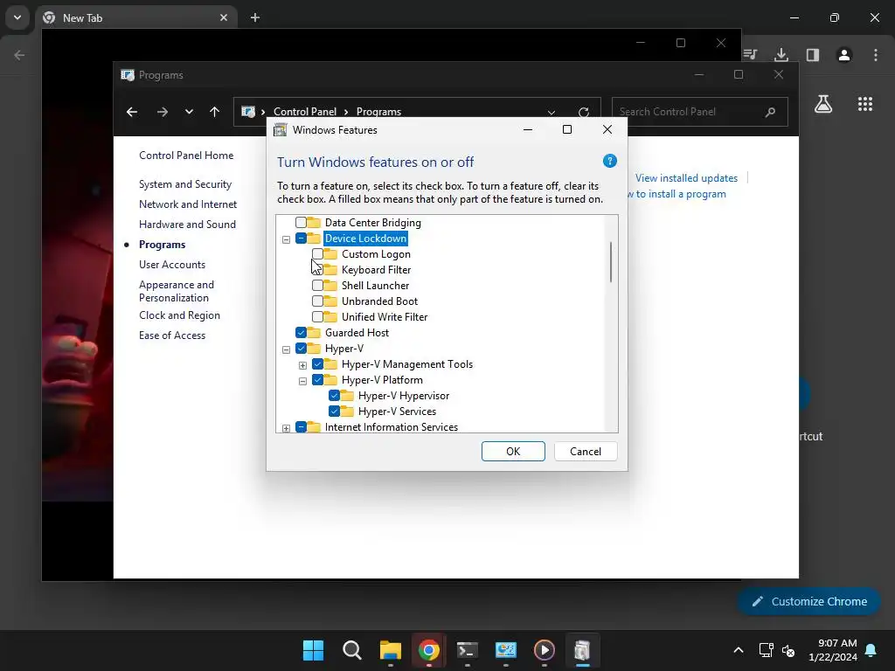Open User Accounts category
Image resolution: width=895 pixels, height=671 pixels.
[172, 265]
